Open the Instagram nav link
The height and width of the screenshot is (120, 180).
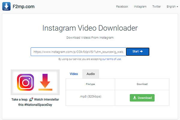(x=140, y=7)
